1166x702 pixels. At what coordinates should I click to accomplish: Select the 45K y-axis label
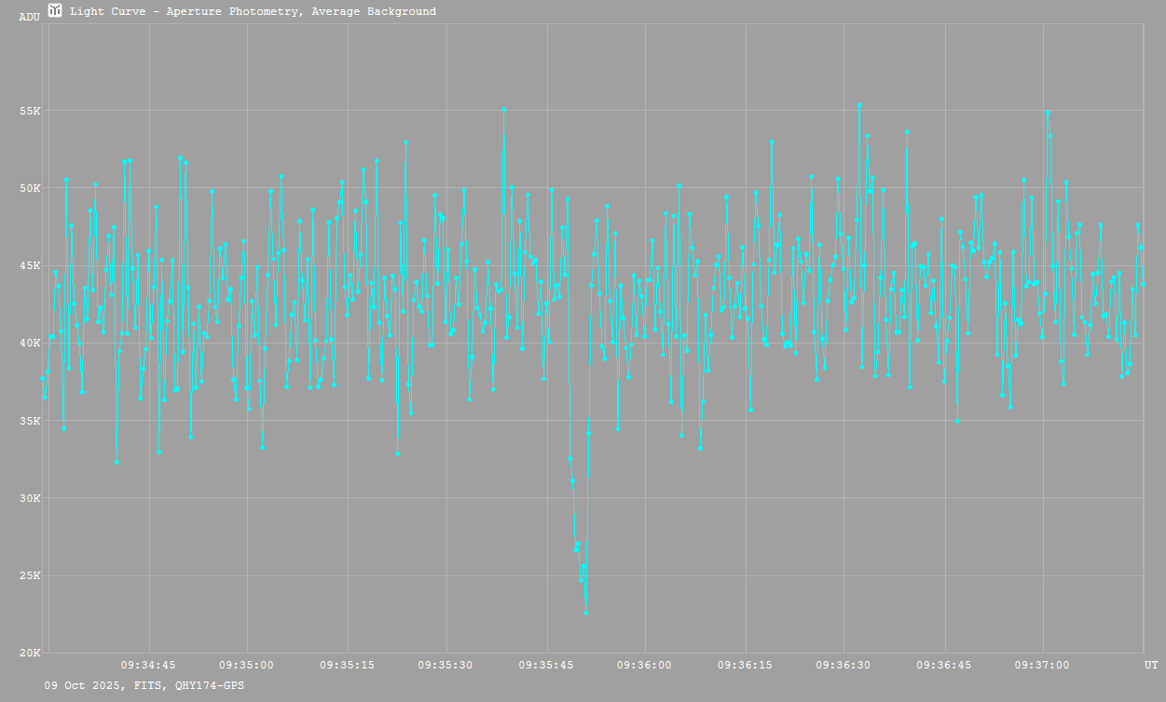coord(30,265)
